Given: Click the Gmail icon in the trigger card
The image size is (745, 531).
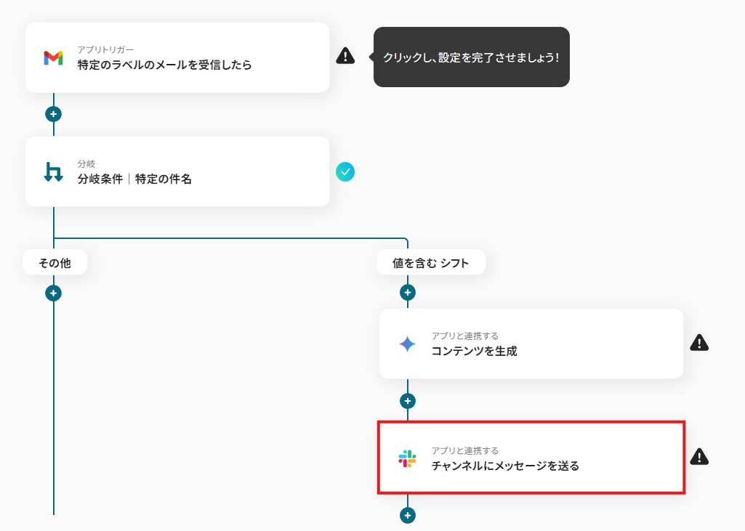Looking at the screenshot, I should (53, 58).
